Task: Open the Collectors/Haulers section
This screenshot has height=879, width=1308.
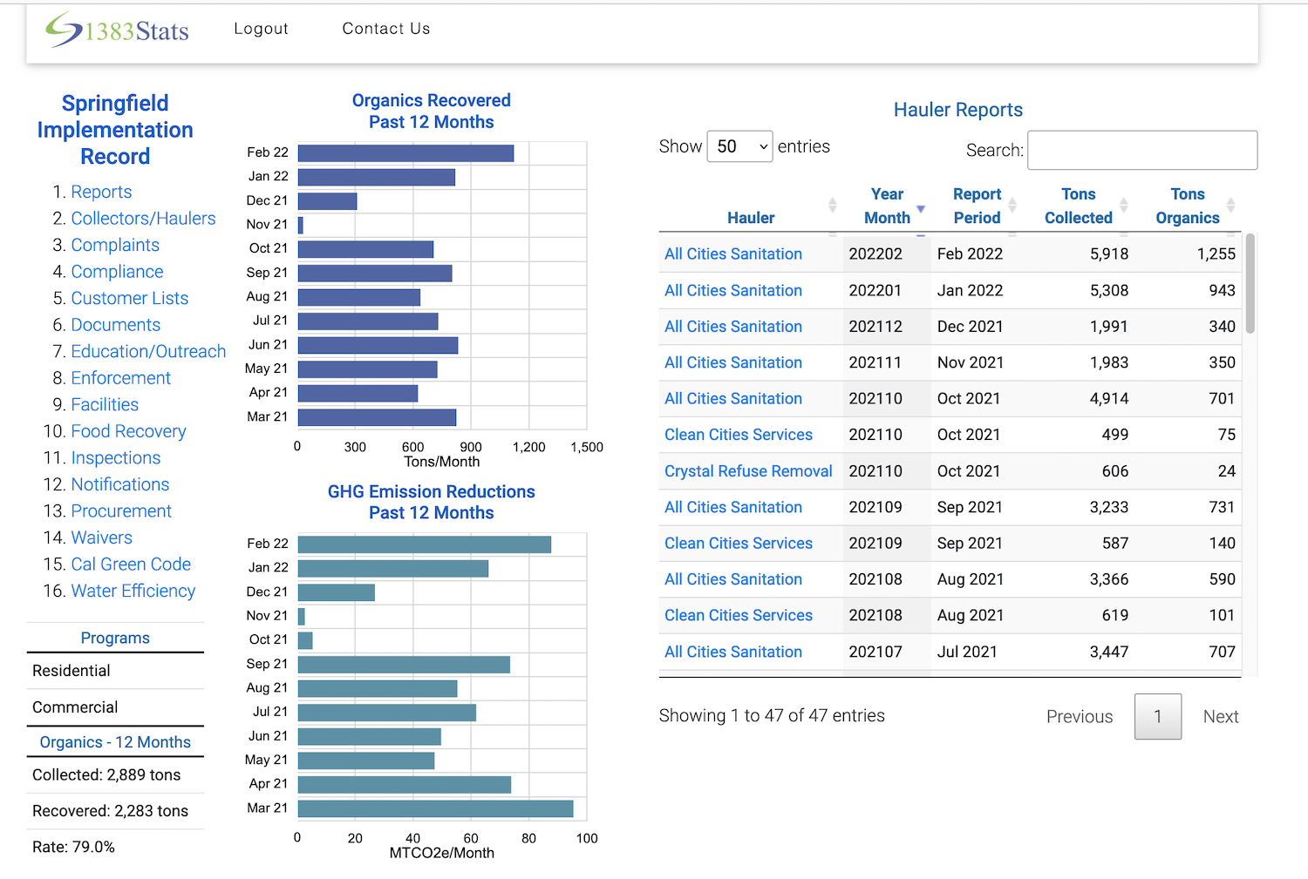Action: [143, 219]
